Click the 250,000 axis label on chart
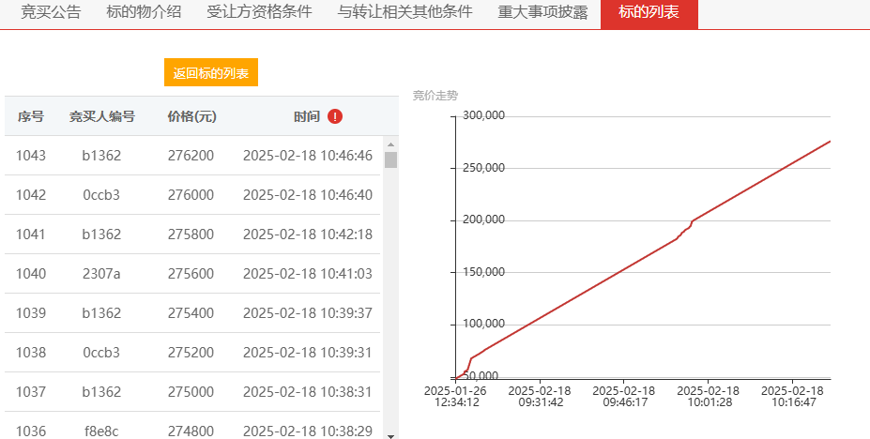 point(484,167)
